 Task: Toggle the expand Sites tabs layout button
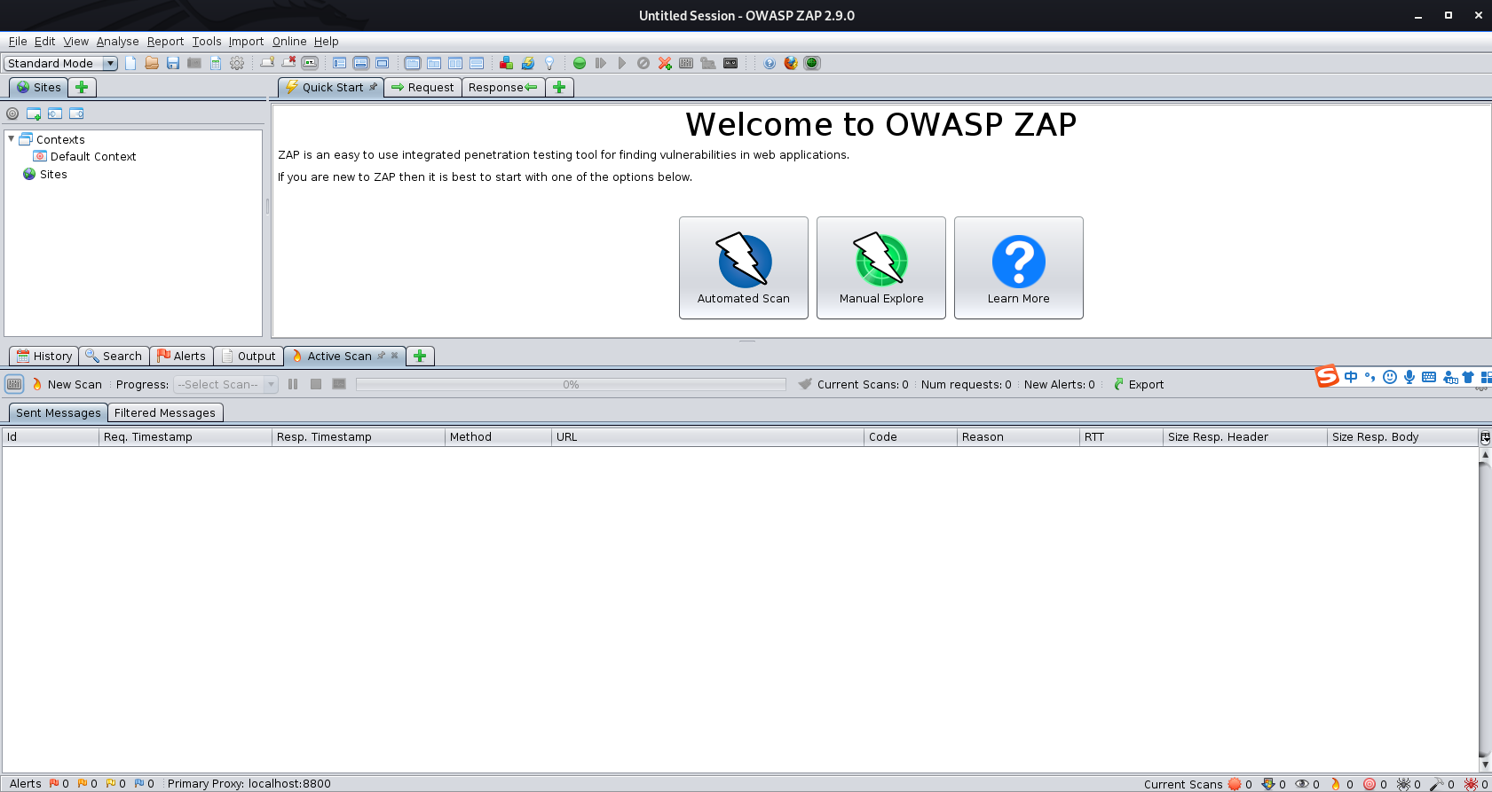point(340,63)
